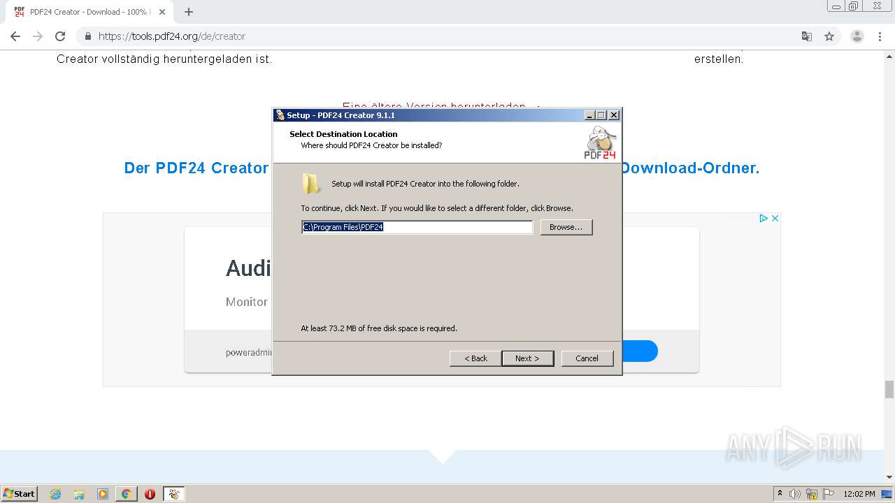Reload the PDF24 page
The height and width of the screenshot is (503, 895).
point(60,36)
